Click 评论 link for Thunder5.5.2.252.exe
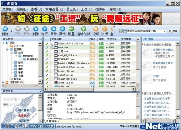The image size is (181, 130). tap(93, 44)
